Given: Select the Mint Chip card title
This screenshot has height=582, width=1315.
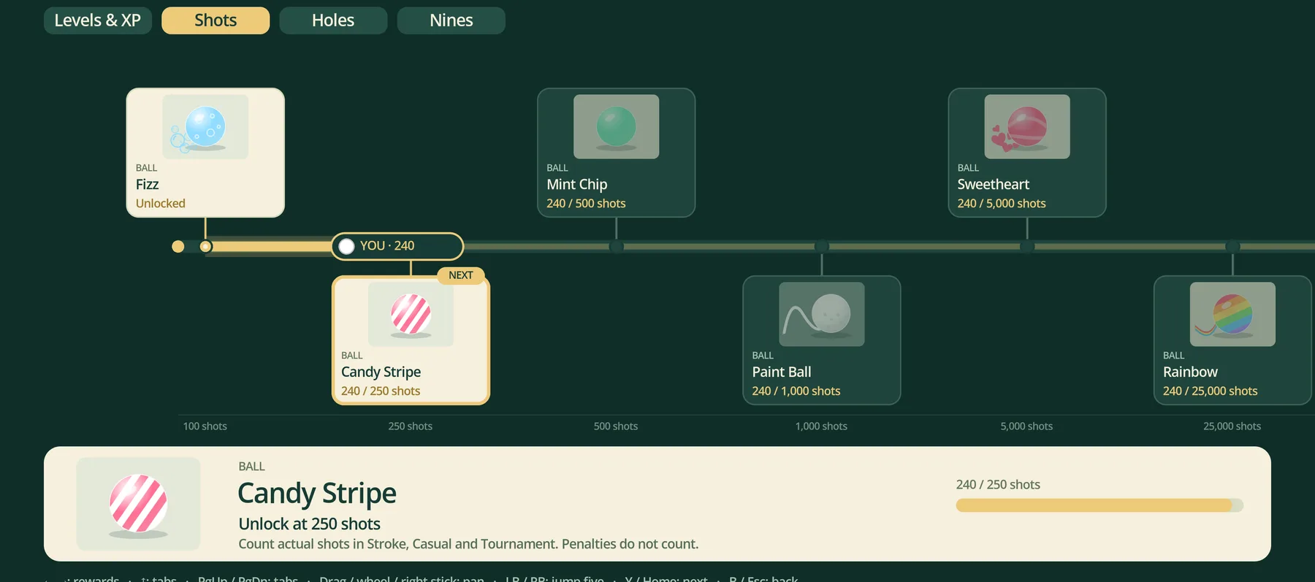Looking at the screenshot, I should pyautogui.click(x=577, y=185).
